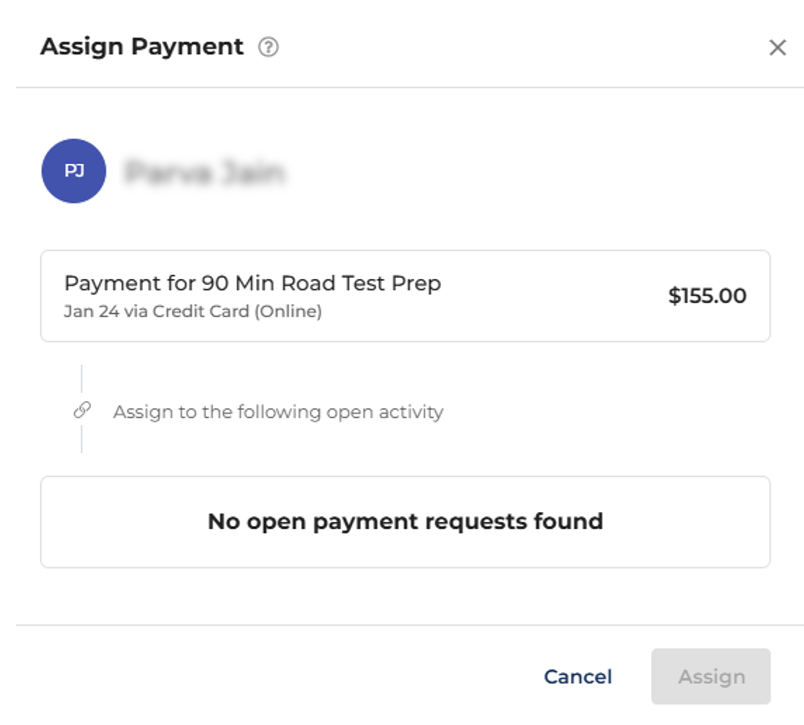Click the $155.00 payment amount
Image resolution: width=804 pixels, height=725 pixels.
pyautogui.click(x=707, y=296)
